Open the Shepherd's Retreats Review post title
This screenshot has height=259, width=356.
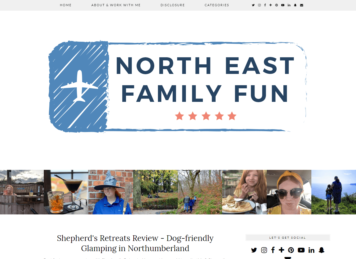coord(135,243)
